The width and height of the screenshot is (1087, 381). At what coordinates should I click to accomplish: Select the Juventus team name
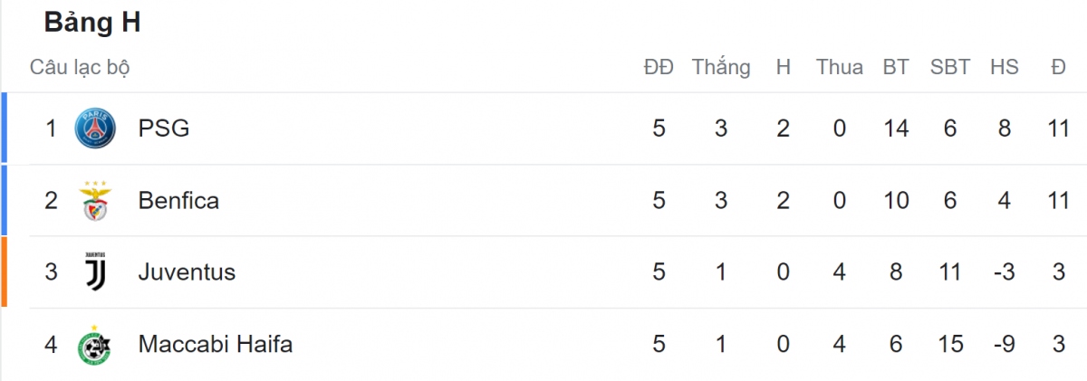187,271
